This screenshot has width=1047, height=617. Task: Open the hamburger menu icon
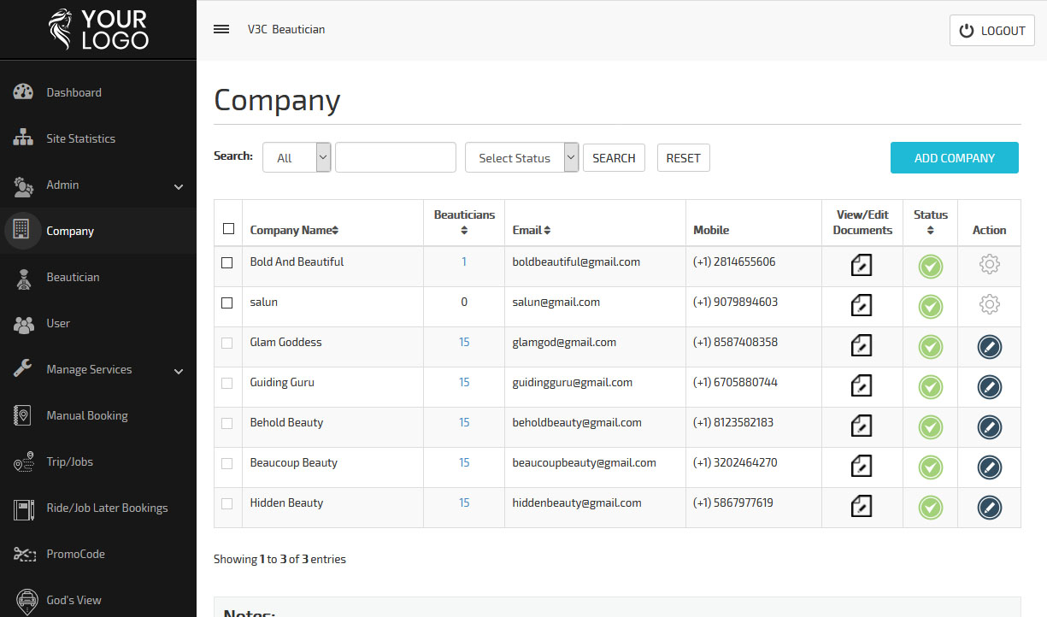point(221,29)
